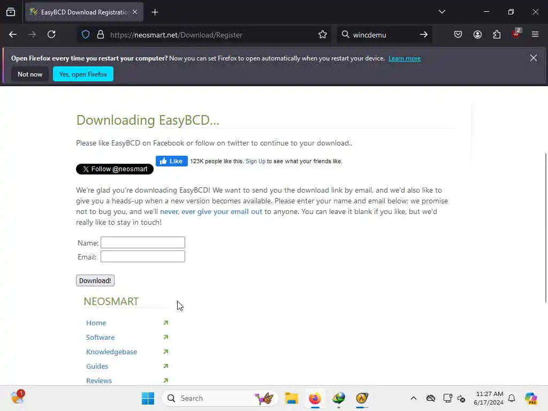
Task: Click the wincdemu search field
Action: (384, 35)
